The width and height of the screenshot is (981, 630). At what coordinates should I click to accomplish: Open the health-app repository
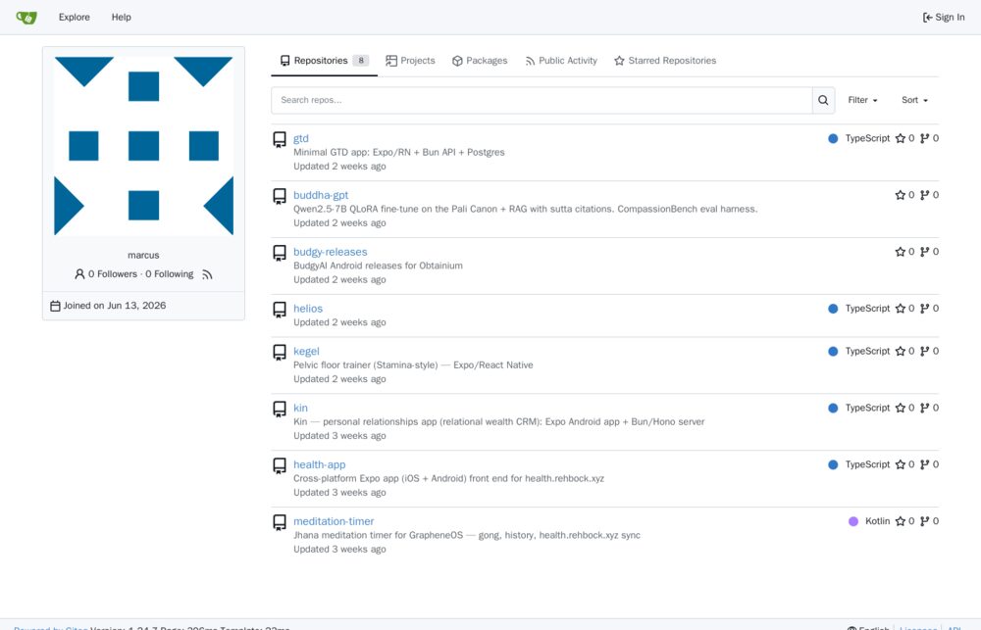[319, 465]
